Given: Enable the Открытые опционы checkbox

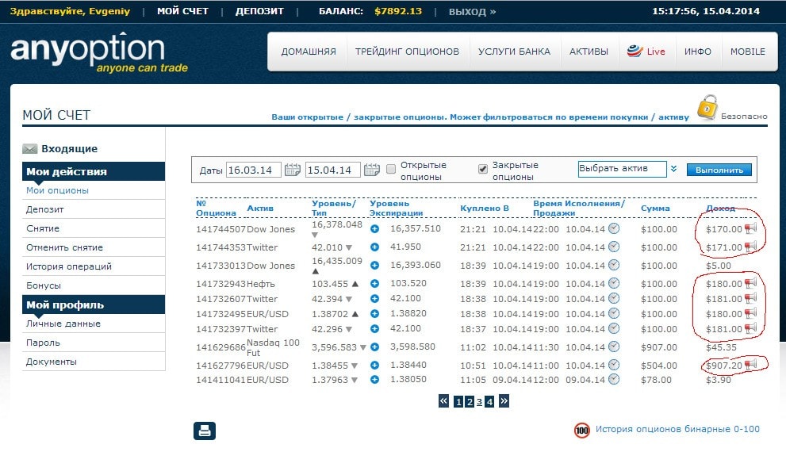Looking at the screenshot, I should (391, 169).
